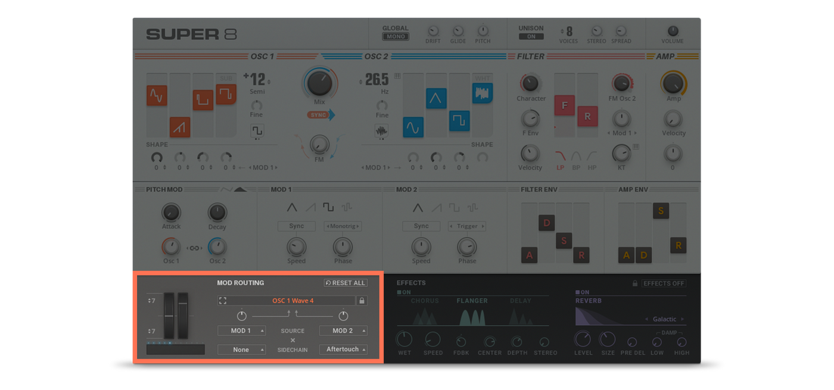Select triangle waveform in MOD 2
This screenshot has width=834, height=390.
point(418,208)
